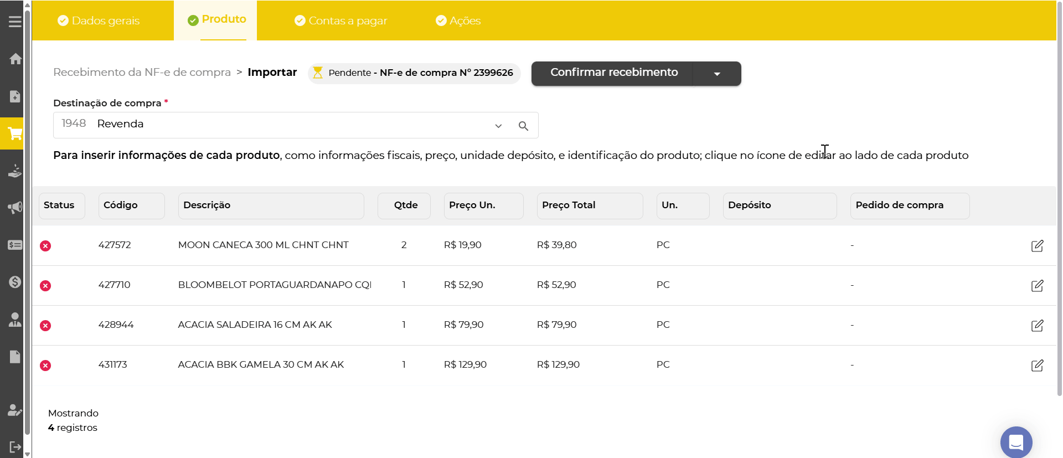Open the Revenda destination combo box
Viewport: 1063px width, 458px height.
pyautogui.click(x=277, y=125)
